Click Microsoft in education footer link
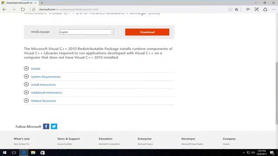The image size is (278, 156). (x=109, y=144)
